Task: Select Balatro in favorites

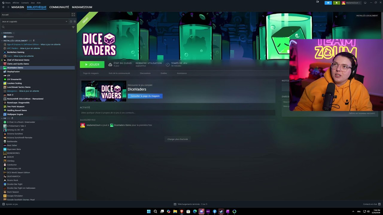Action: click(10, 37)
